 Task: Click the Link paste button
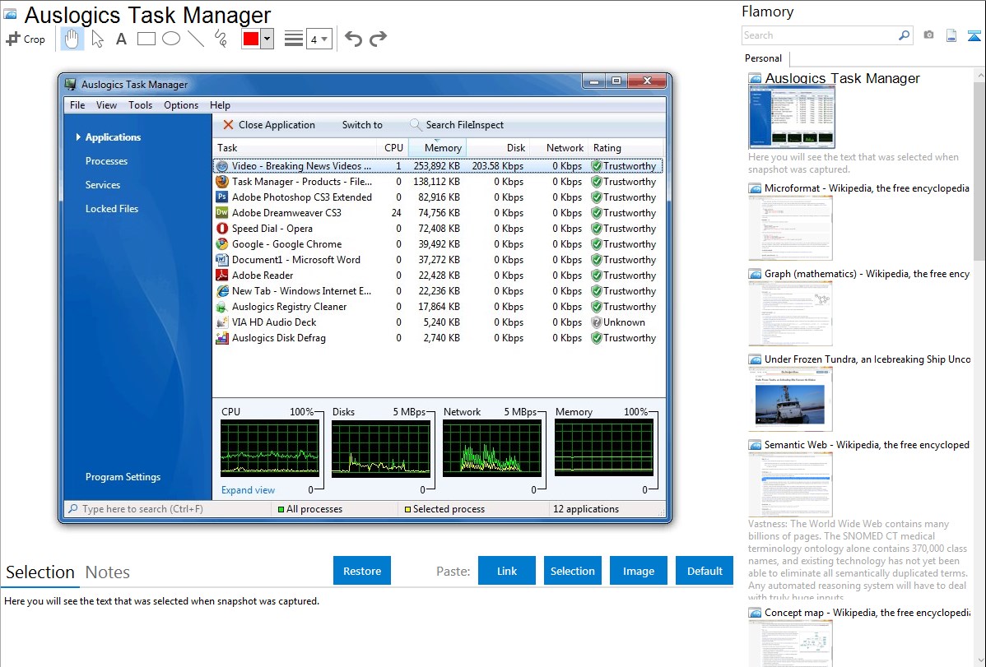pyautogui.click(x=507, y=571)
